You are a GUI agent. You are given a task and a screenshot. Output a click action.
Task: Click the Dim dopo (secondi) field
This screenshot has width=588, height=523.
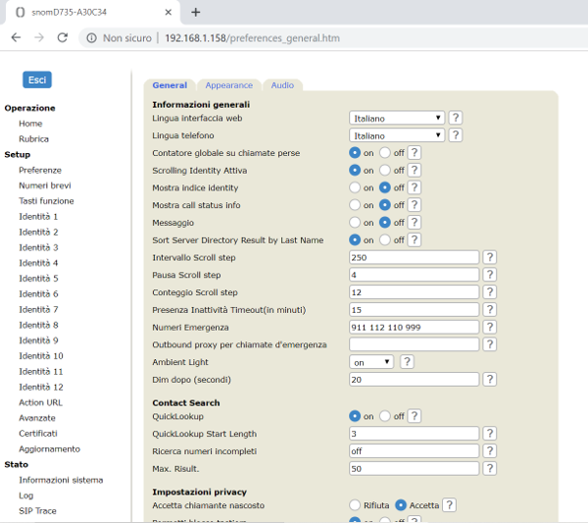point(414,379)
